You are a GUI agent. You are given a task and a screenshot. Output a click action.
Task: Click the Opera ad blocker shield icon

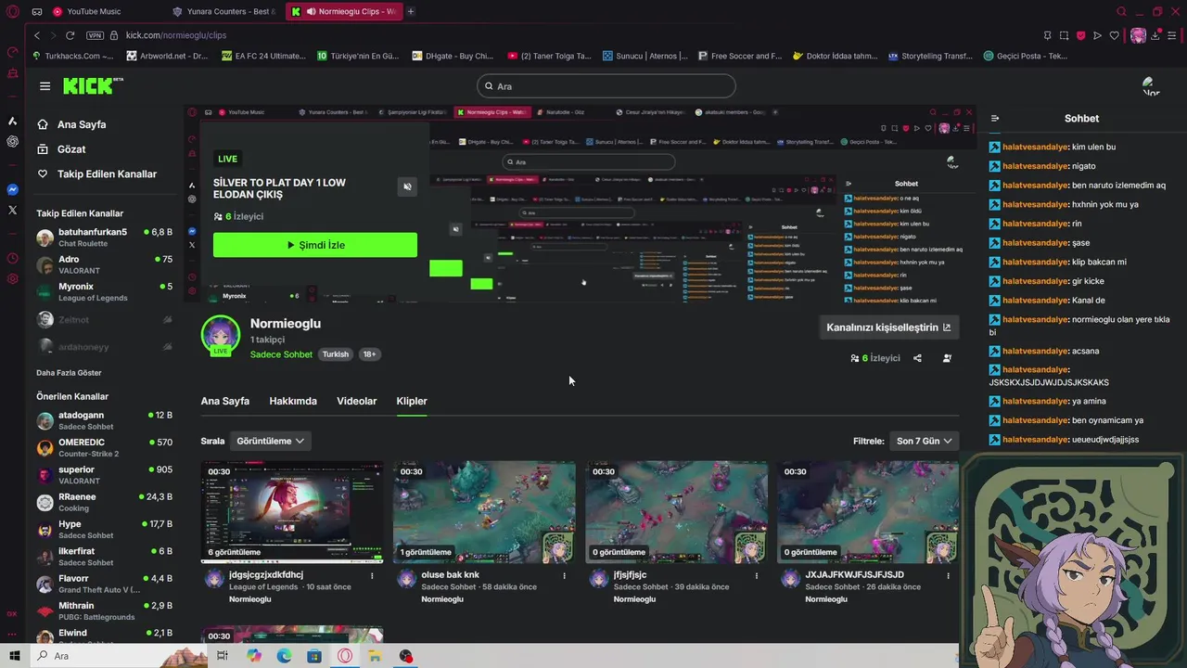1080,35
